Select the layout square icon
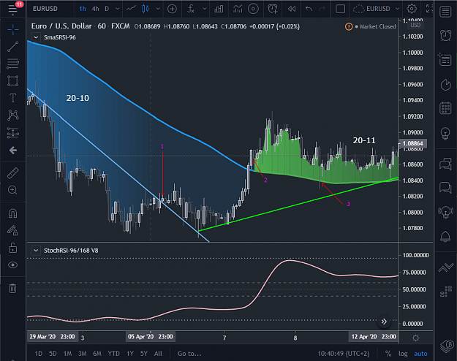The height and width of the screenshot is (361, 457). point(340,9)
